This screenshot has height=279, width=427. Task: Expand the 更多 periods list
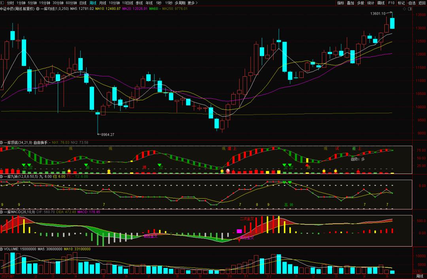click(193, 3)
